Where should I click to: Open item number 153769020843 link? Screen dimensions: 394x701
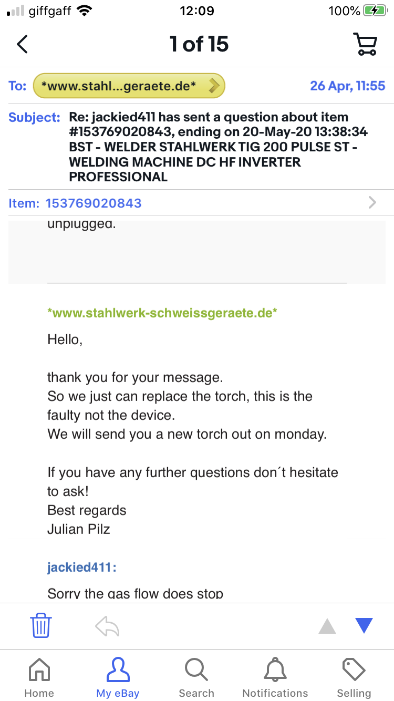[94, 203]
